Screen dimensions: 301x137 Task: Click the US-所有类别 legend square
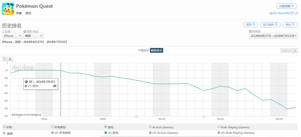pyautogui.click(x=52, y=133)
